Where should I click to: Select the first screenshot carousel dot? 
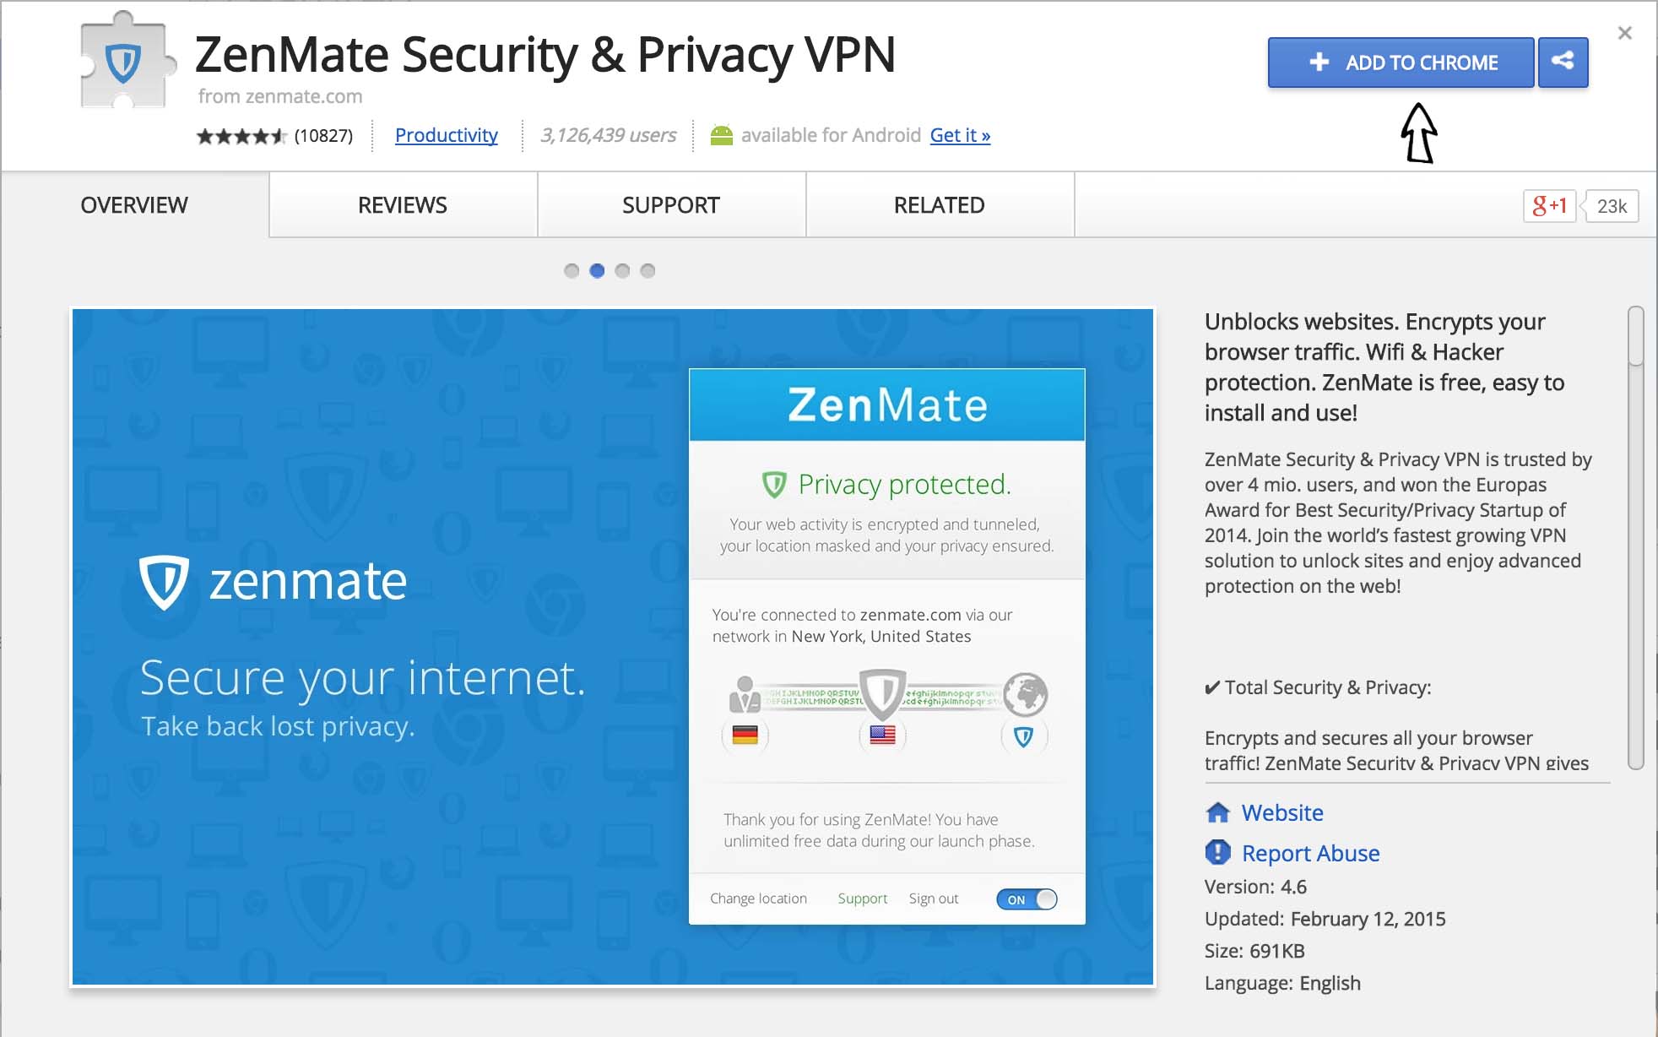pyautogui.click(x=572, y=271)
